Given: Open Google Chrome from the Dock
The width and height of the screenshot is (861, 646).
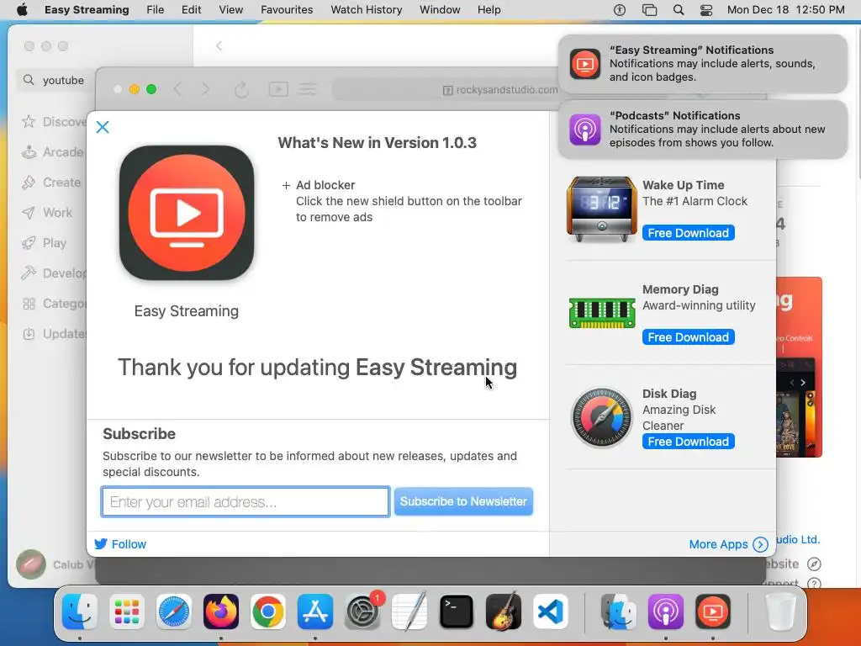Looking at the screenshot, I should click(x=268, y=612).
